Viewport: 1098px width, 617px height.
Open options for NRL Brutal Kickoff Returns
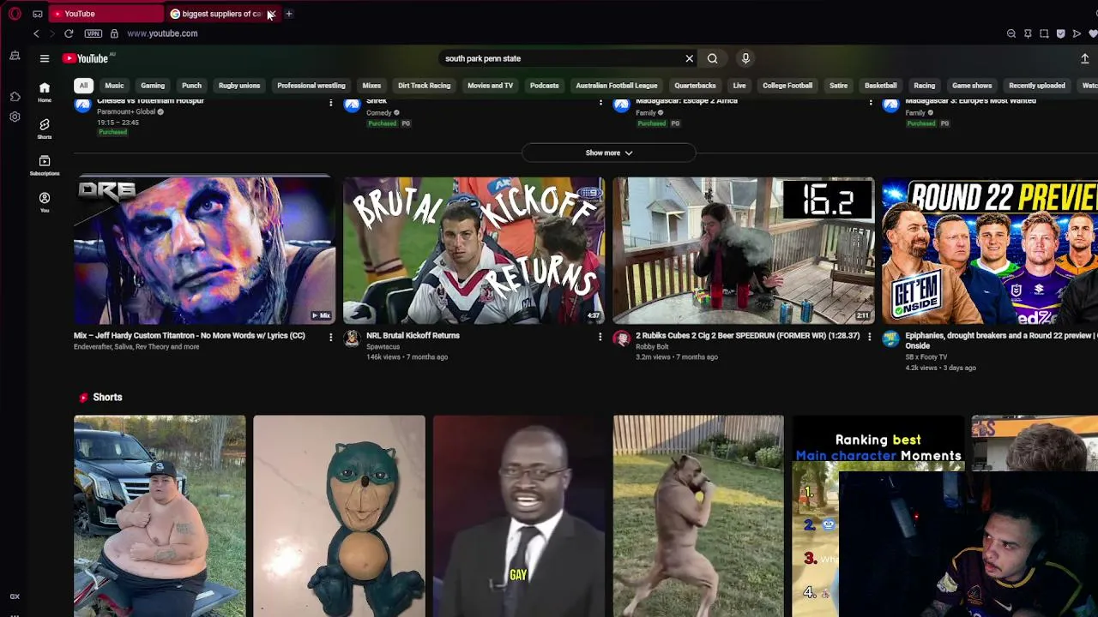(x=600, y=338)
